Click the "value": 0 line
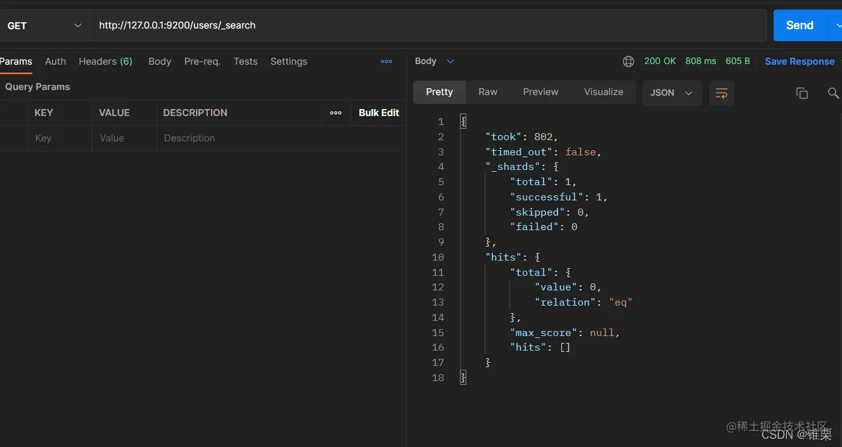This screenshot has width=842, height=447. click(568, 287)
